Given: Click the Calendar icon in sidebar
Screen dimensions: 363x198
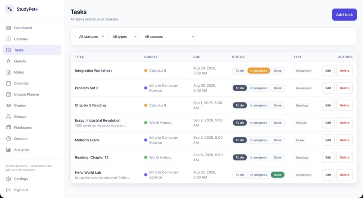Looking at the screenshot, I should click(9, 84).
